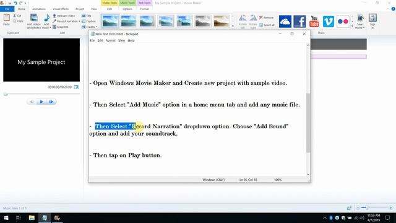Go to the next frame
The width and height of the screenshot is (396, 223).
51,102
